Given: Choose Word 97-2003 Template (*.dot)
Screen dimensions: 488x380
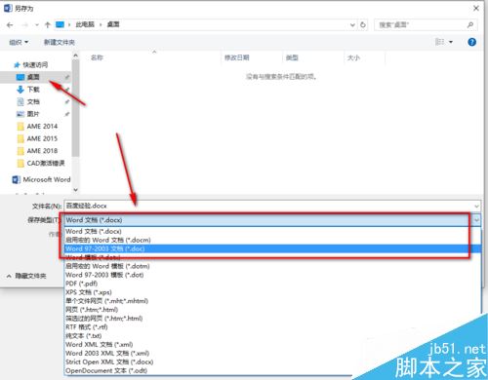Looking at the screenshot, I should [x=272, y=275].
